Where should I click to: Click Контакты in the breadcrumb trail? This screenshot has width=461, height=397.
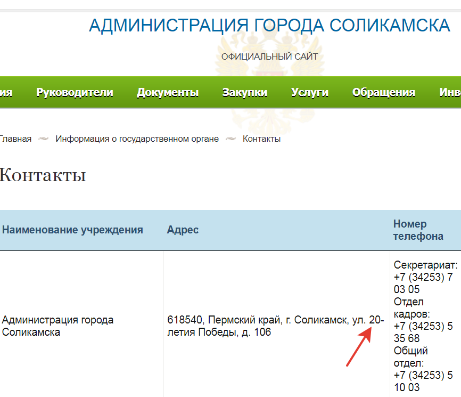(261, 139)
